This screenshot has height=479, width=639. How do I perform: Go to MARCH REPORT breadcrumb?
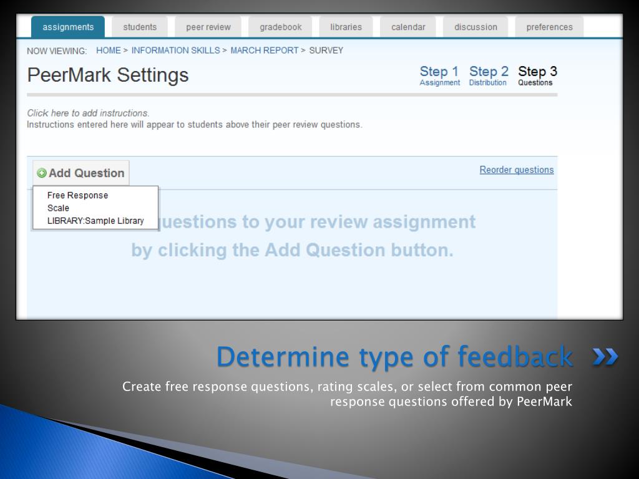(x=265, y=51)
